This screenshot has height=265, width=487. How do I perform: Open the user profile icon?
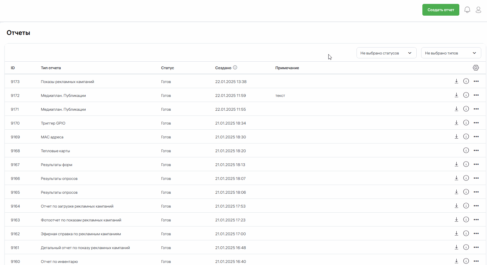click(478, 10)
